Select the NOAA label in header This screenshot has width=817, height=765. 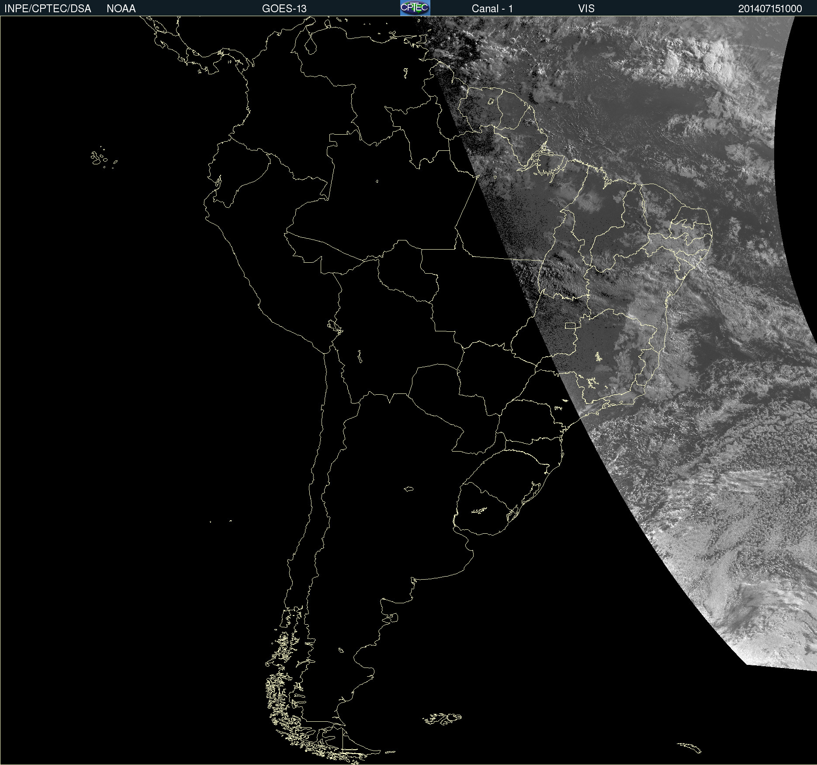pyautogui.click(x=121, y=9)
